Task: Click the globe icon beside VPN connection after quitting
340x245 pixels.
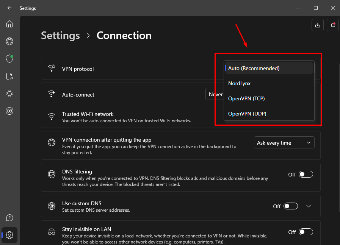Action: 52,142
